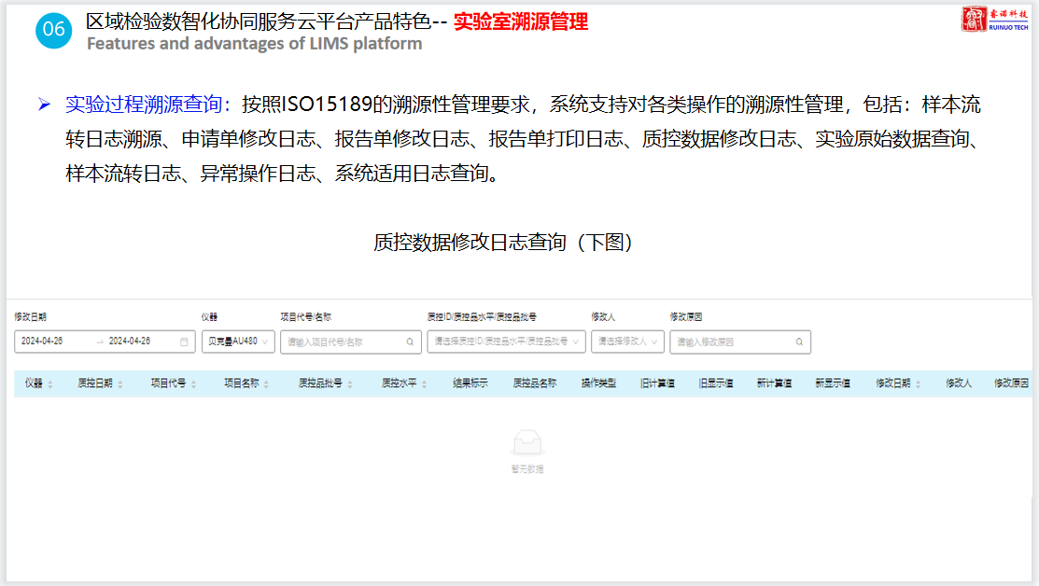Click the search icon in 项目代号/名称 field

(x=410, y=342)
